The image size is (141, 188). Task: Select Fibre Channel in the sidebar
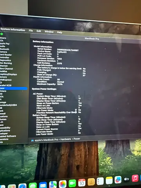(6, 69)
